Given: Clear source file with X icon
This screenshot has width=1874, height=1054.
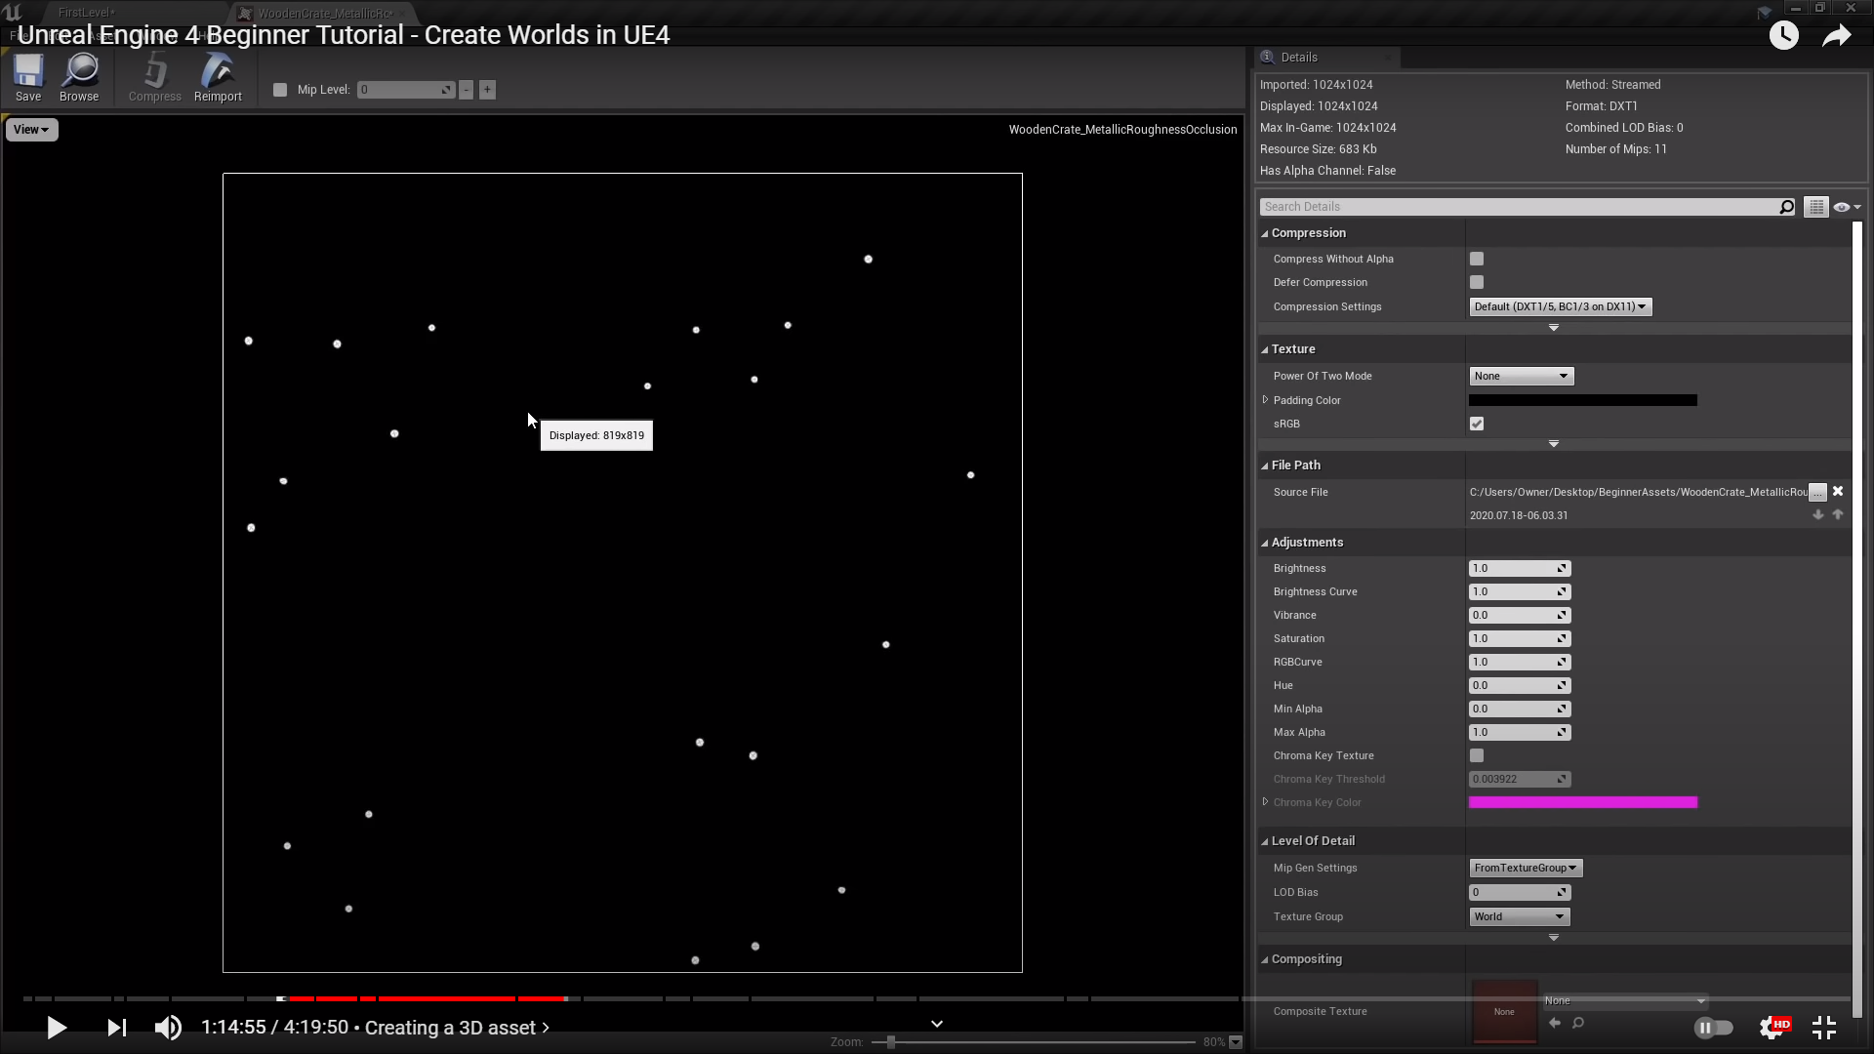Looking at the screenshot, I should (1838, 492).
